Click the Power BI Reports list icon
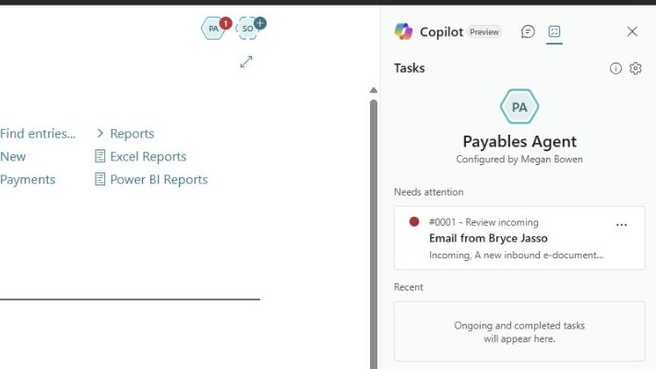Image resolution: width=656 pixels, height=369 pixels. point(100,180)
